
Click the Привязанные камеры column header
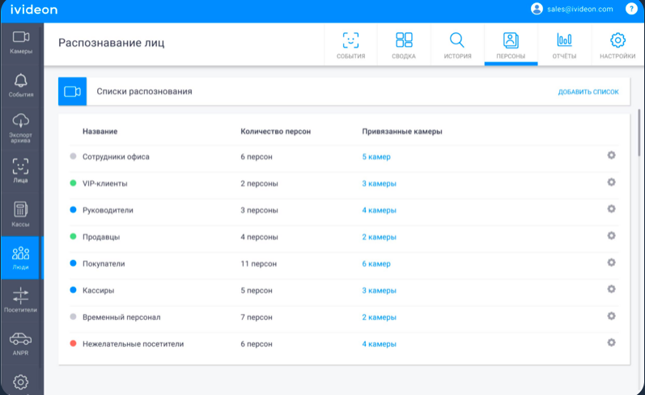click(x=402, y=132)
